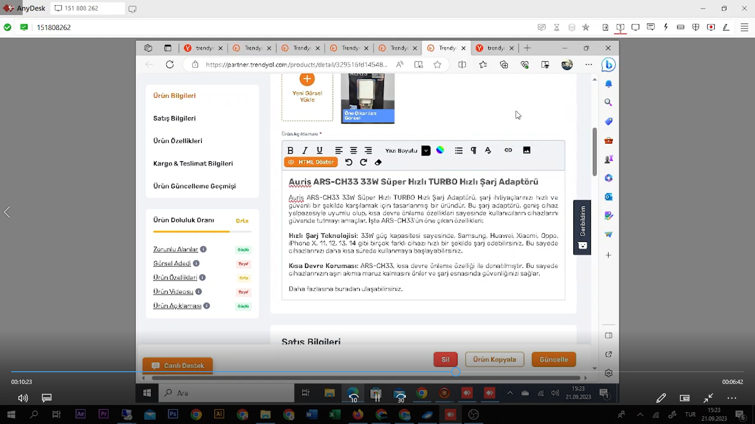Click the orange Güncelle button
755x424 pixels.
[554, 359]
